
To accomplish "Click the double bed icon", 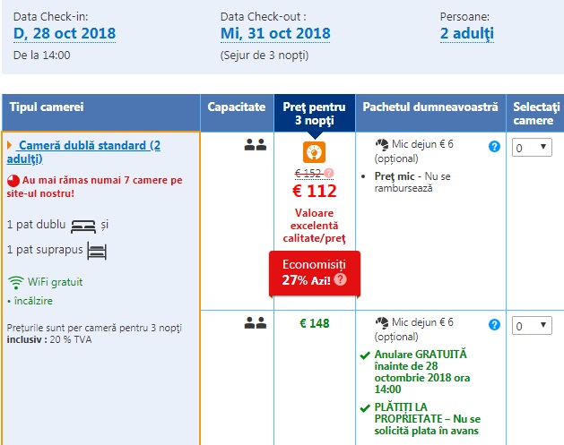I will (82, 225).
